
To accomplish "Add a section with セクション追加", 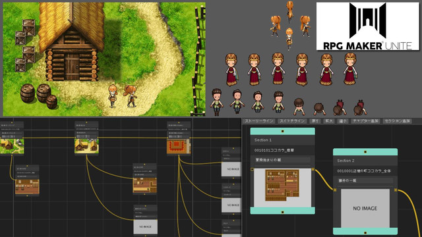I will tap(397, 121).
